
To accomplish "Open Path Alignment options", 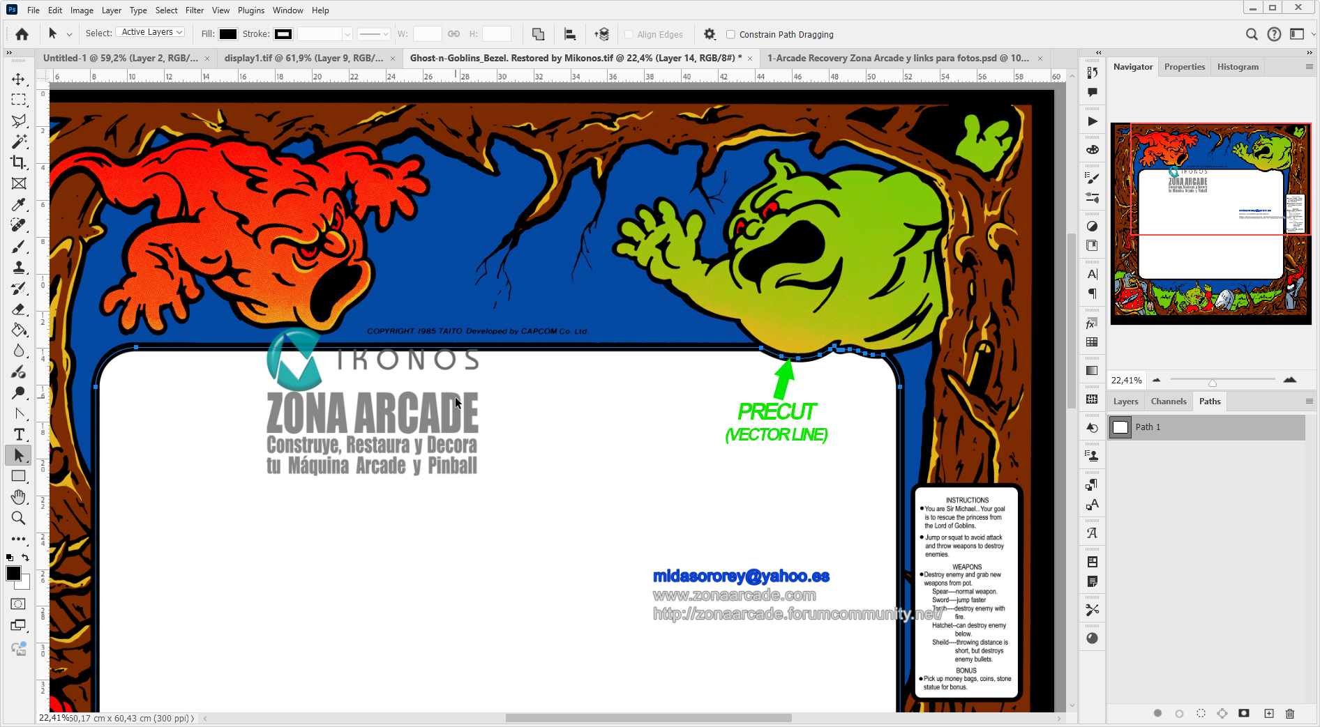I will point(570,34).
